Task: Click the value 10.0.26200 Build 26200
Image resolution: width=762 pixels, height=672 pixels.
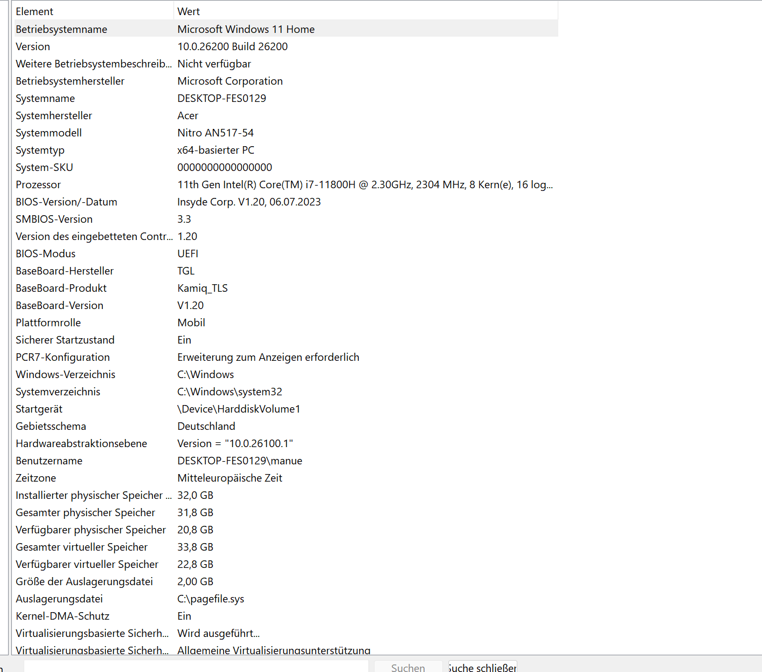Action: [233, 46]
